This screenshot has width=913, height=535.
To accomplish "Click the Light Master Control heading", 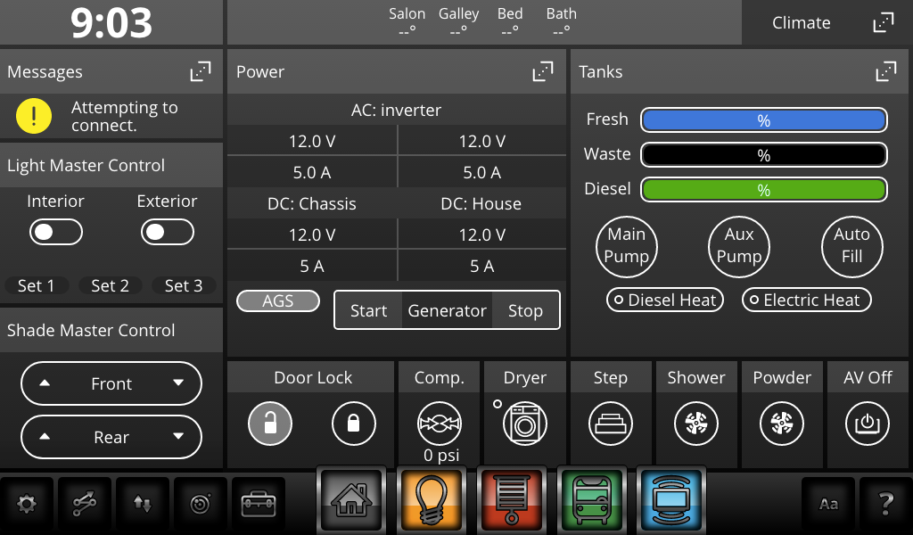I will click(x=86, y=165).
